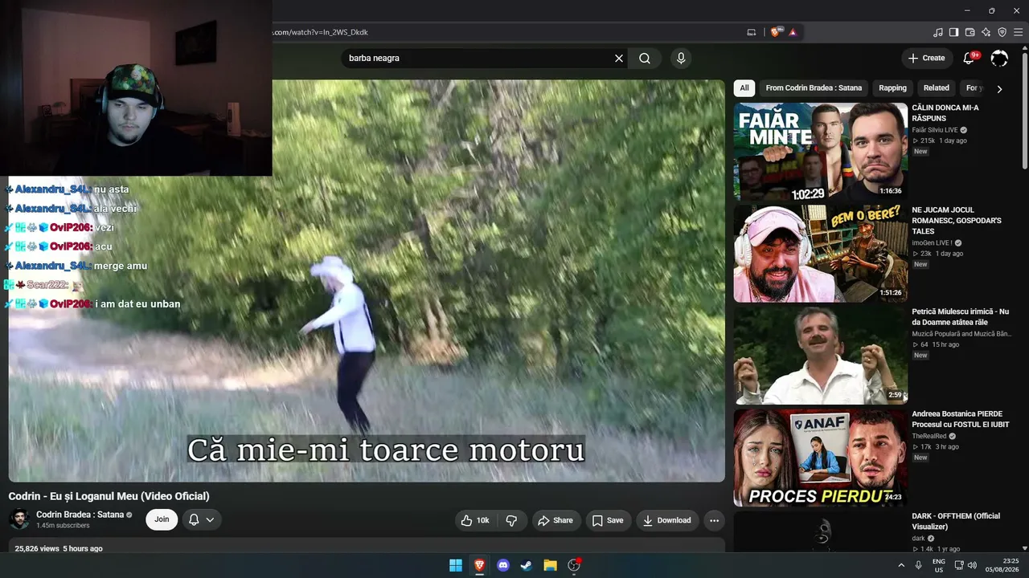Save the video to a playlist
This screenshot has width=1029, height=578.
608,520
